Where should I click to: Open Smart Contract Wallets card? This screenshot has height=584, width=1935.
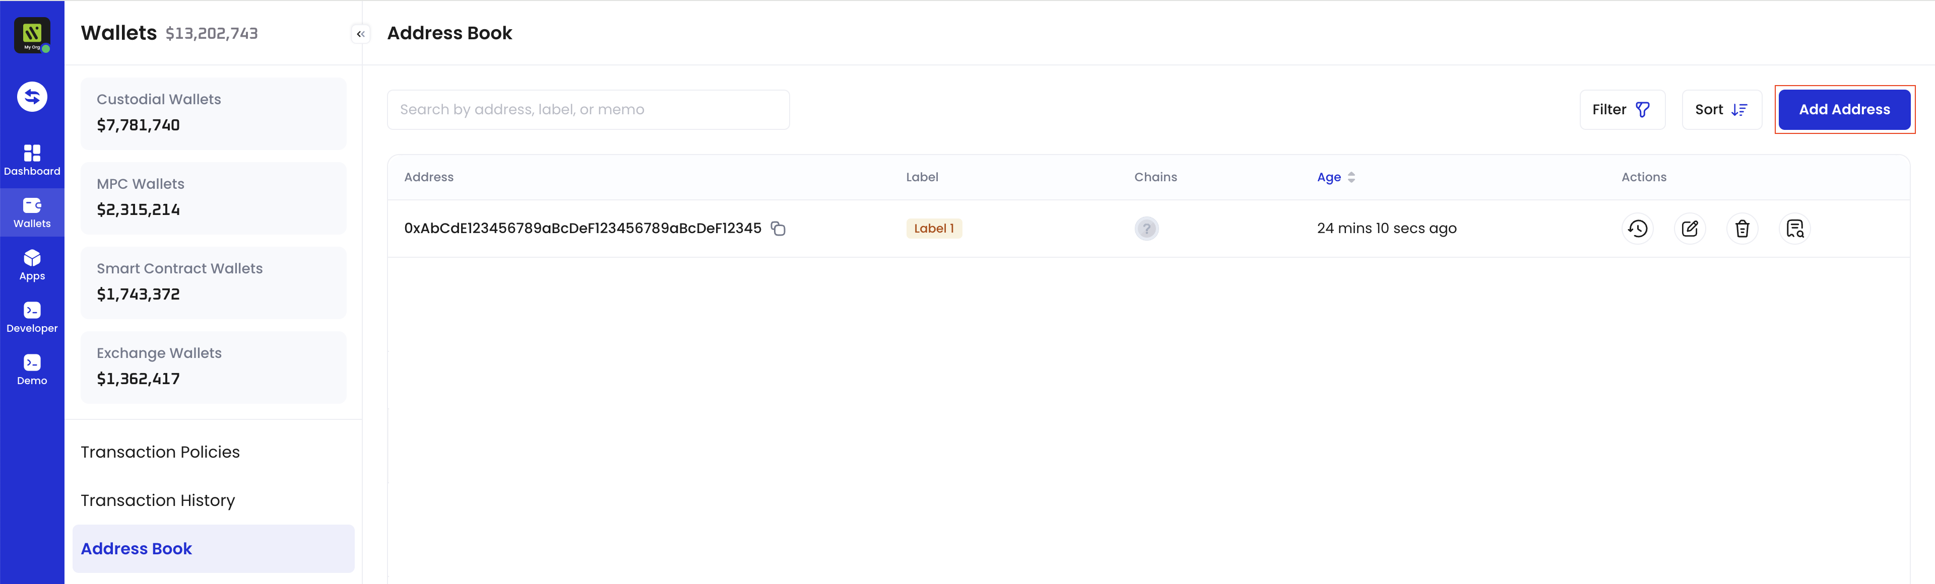tap(213, 282)
